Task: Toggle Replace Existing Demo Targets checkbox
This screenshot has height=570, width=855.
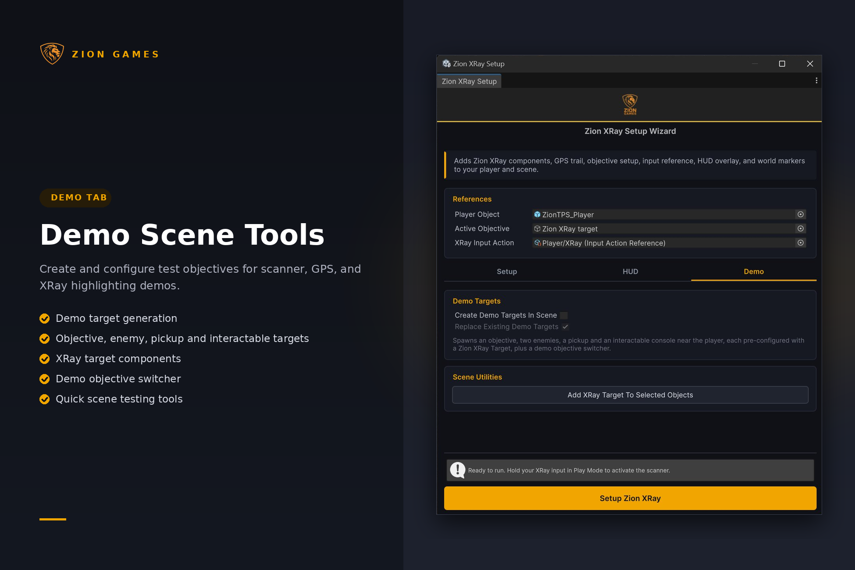Action: (565, 327)
